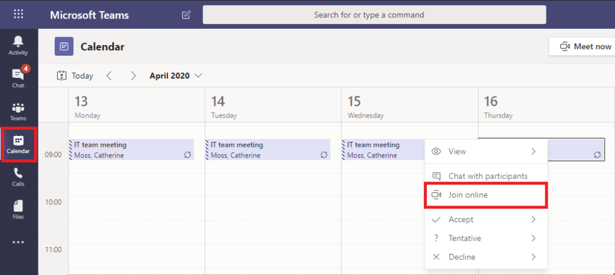Click recurrence icon on Monday meeting
The width and height of the screenshot is (615, 275).
pos(187,155)
